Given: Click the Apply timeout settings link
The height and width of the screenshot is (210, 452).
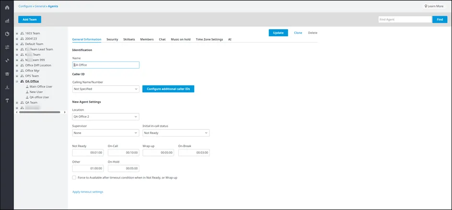Looking at the screenshot, I should pos(88,192).
